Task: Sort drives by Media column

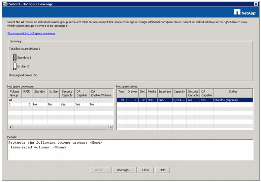Action: pyautogui.click(x=152, y=93)
